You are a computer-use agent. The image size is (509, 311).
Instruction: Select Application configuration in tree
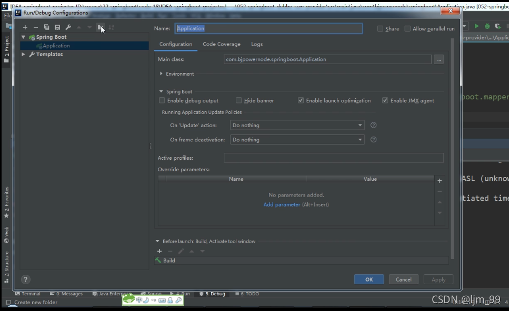[x=84, y=46]
